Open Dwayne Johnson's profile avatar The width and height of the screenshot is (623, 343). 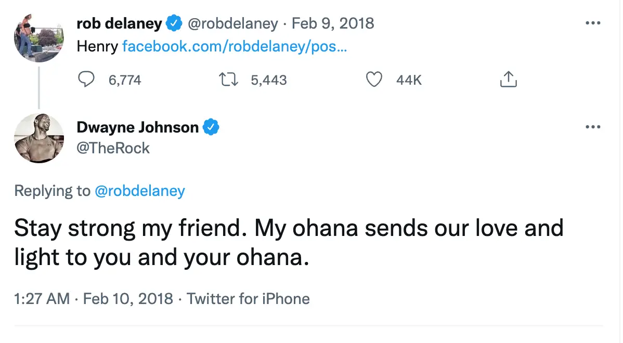coord(39,138)
